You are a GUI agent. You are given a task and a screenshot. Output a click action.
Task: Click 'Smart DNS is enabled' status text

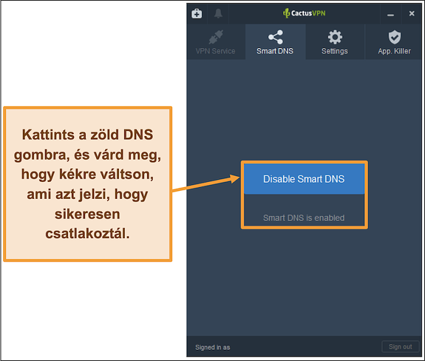coord(303,218)
